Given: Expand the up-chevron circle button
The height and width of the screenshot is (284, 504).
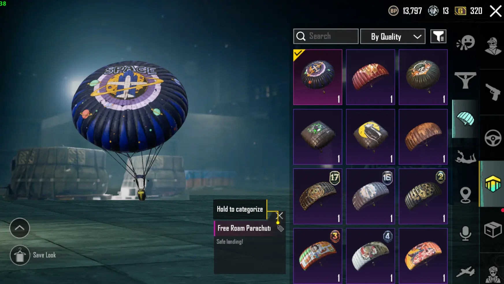Looking at the screenshot, I should [20, 228].
